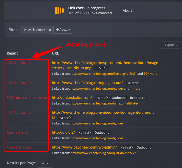This screenshot has height=168, width=182.
Task: Click a href tag on magento row
Action: click(x=65, y=118)
